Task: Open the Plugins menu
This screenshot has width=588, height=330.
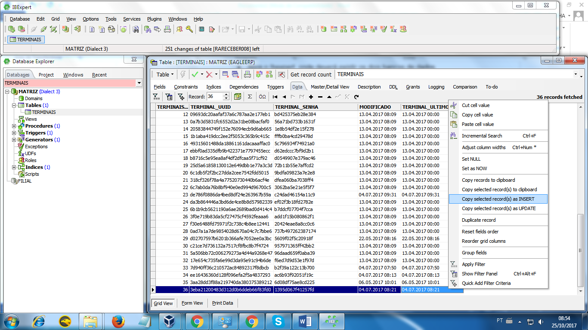Action: pyautogui.click(x=155, y=19)
